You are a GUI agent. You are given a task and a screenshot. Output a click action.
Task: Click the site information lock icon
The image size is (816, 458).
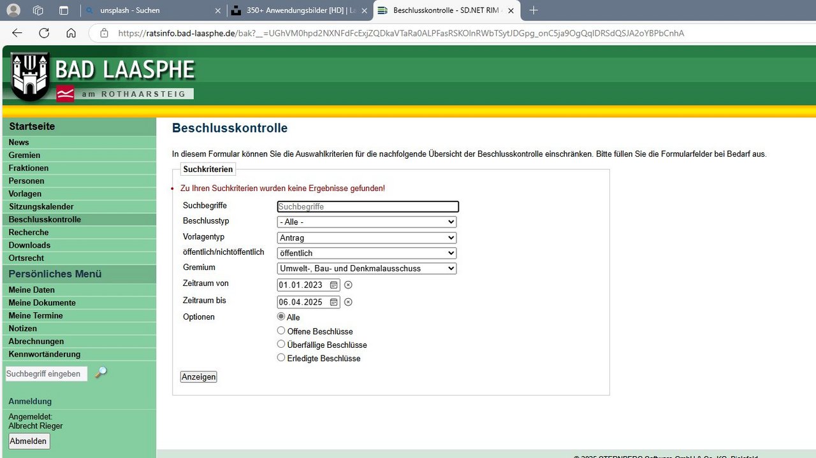point(103,33)
